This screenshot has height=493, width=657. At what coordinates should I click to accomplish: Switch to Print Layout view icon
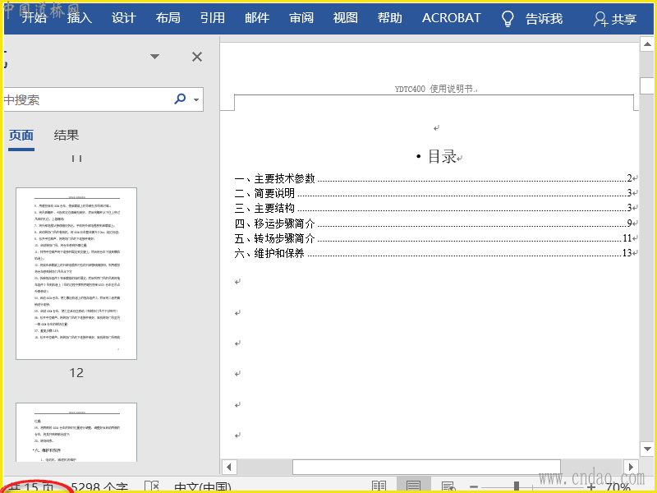413,486
